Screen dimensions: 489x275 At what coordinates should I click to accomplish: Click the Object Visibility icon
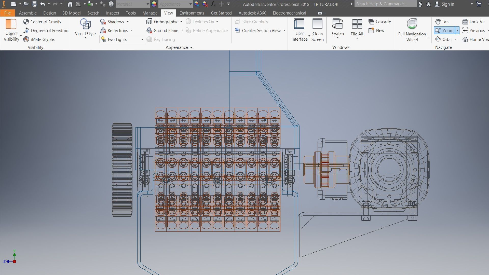(x=11, y=24)
